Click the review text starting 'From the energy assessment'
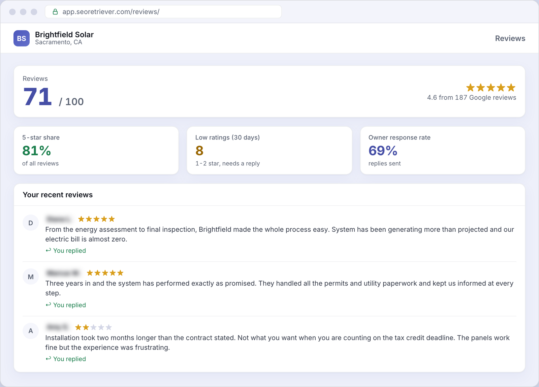Viewport: 539px width, 387px height. click(280, 234)
